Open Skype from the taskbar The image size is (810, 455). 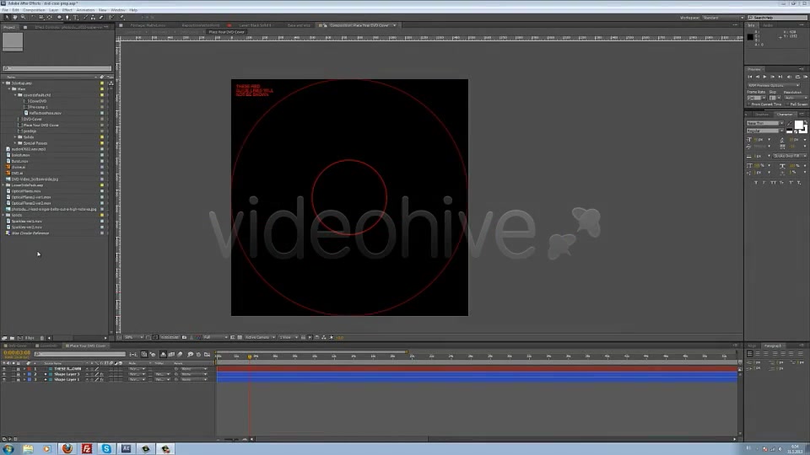[x=106, y=448]
